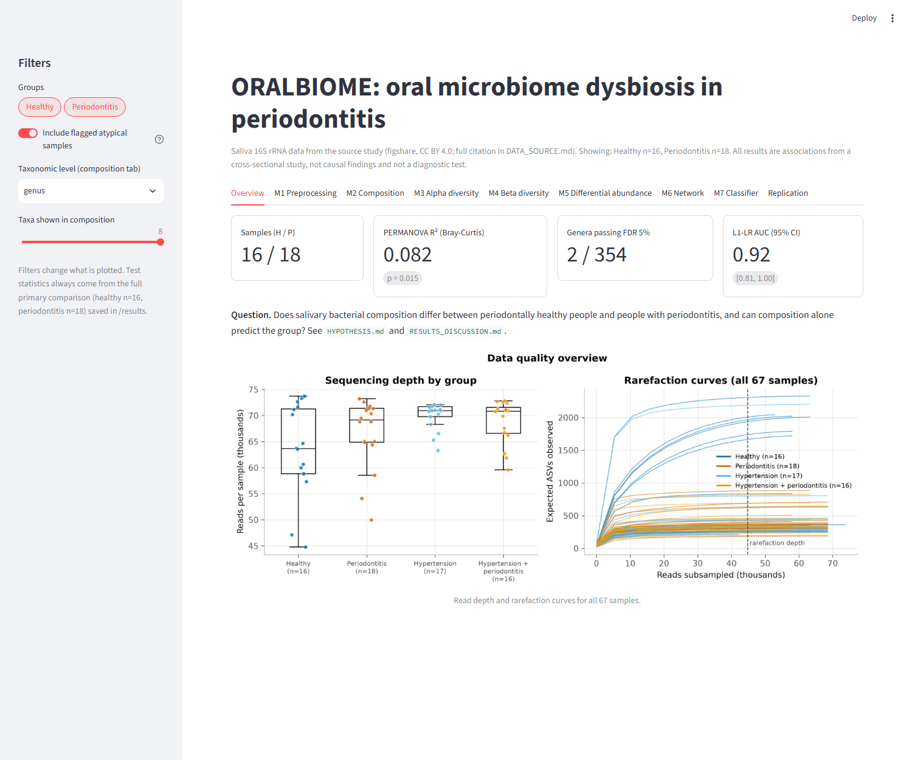The image size is (912, 760).
Task: Switch to M1 Preprocessing tab
Action: click(x=305, y=193)
